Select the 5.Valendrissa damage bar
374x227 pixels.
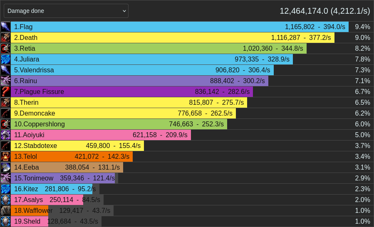pyautogui.click(x=142, y=70)
